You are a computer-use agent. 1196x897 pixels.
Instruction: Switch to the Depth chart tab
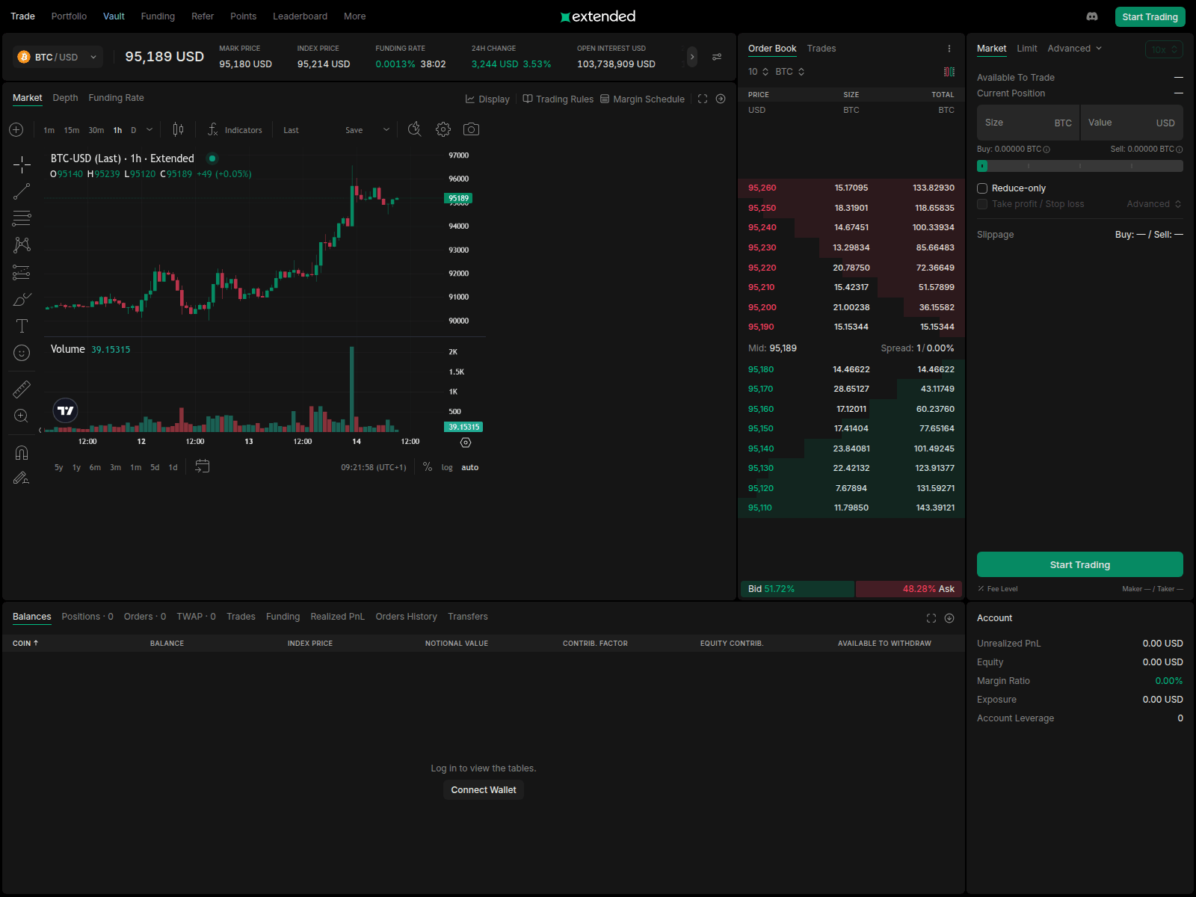[x=65, y=98]
